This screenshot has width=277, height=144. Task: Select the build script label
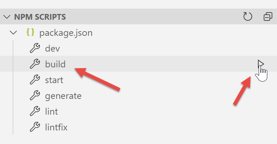point(55,64)
